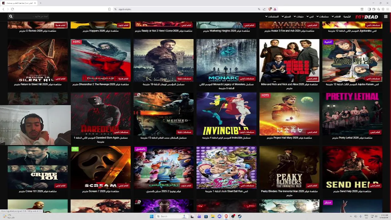Open Dhurandhar 2 The Revenge poster

coord(100,61)
